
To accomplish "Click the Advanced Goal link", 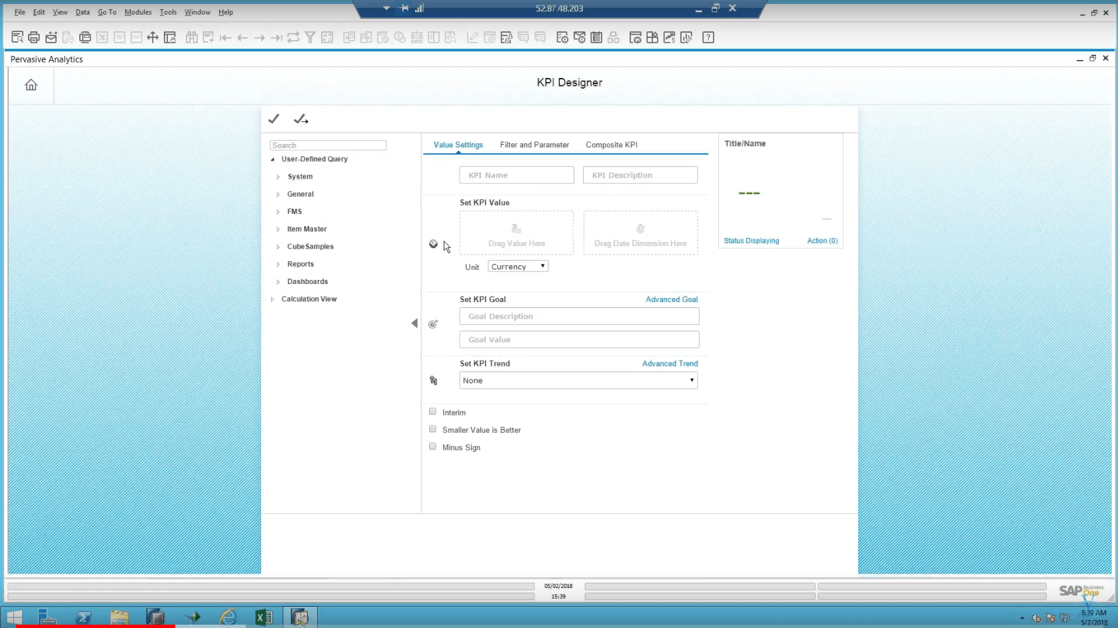I will point(671,299).
